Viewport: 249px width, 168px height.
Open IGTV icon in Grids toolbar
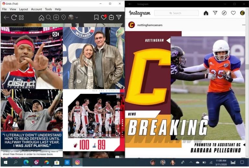111,17
